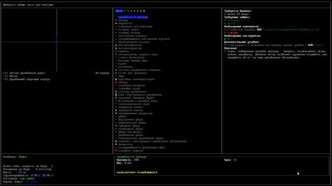Pick 'отсек для хранения' entry
This screenshot has width=332, height=186.
point(132,73)
